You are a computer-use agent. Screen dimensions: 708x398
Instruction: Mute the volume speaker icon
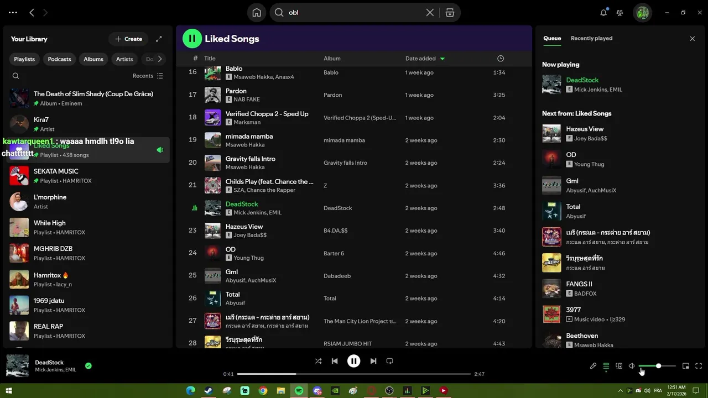point(632,366)
